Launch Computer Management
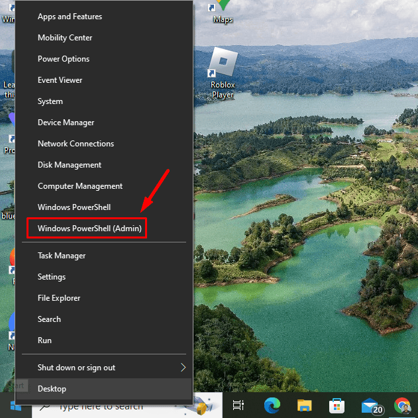Screen dimensions: 418x418 (x=104, y=186)
